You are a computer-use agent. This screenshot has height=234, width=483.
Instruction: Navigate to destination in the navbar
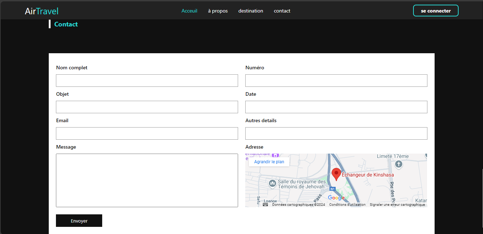coord(251,11)
